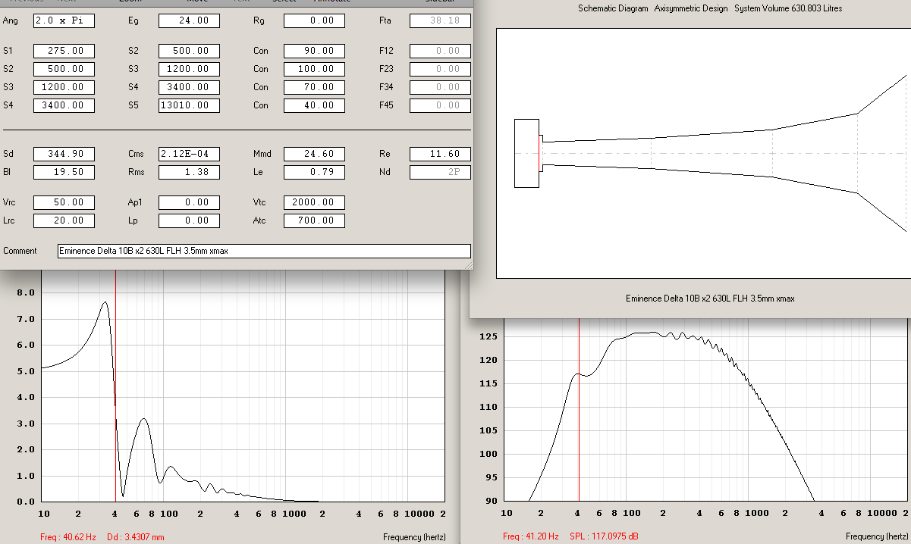Click the Nd label
911x544 pixels.
(384, 172)
